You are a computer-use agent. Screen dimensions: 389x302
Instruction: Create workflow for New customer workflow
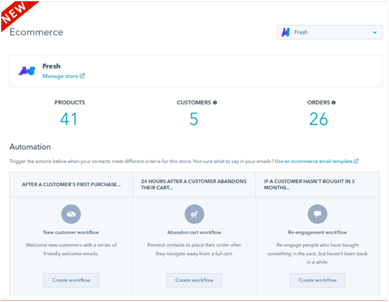coord(71,280)
